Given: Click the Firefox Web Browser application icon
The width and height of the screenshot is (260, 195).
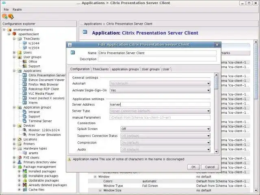Looking at the screenshot, I should (x=24, y=84).
